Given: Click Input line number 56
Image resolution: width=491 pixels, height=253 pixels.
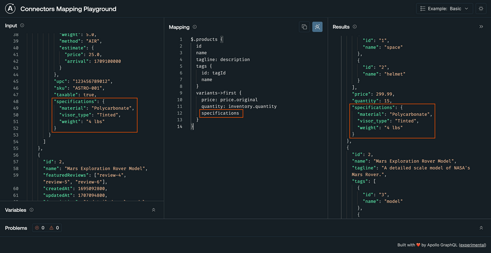Looking at the screenshot, I should pyautogui.click(x=16, y=155).
